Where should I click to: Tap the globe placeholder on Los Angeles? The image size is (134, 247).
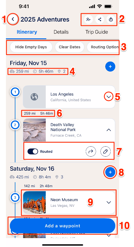[34, 97]
